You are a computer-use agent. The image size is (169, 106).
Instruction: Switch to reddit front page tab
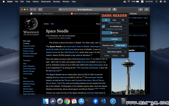tap(84, 14)
